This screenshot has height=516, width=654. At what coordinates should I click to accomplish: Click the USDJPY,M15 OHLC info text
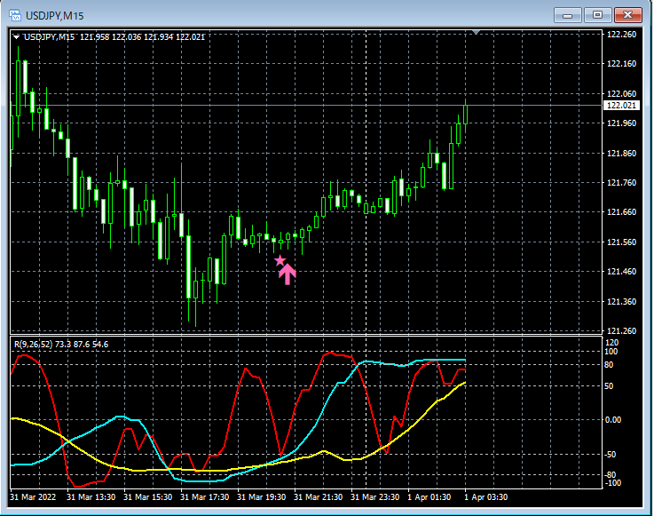click(114, 37)
